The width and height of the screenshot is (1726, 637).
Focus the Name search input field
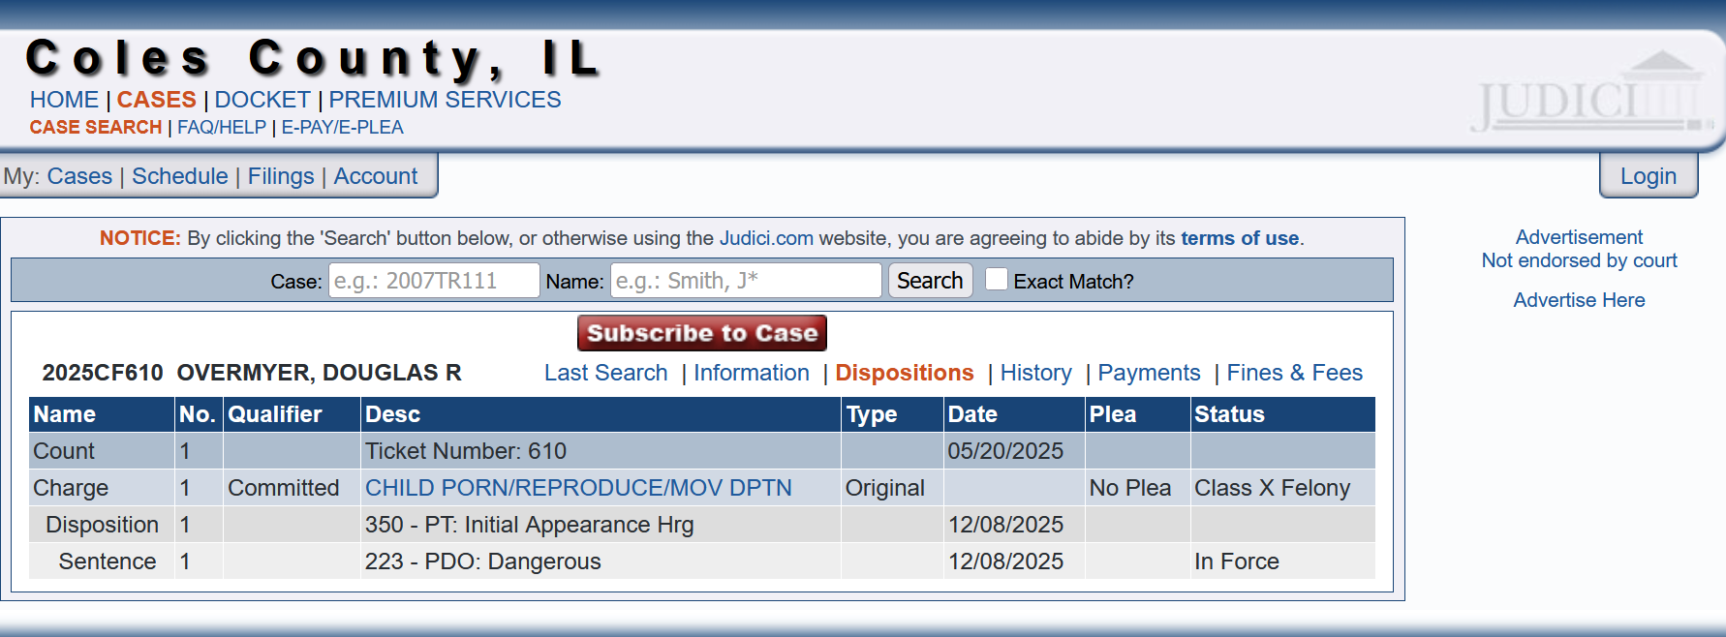pyautogui.click(x=746, y=281)
